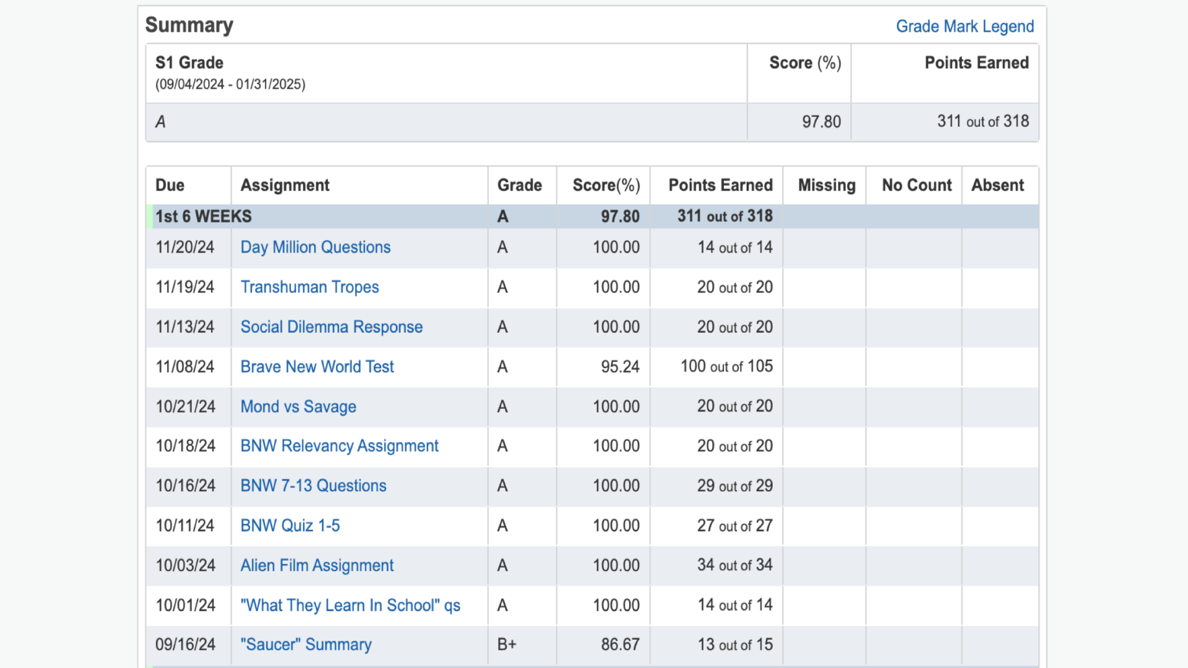1188x668 pixels.
Task: Open Mond vs Savage assignment
Action: click(298, 407)
